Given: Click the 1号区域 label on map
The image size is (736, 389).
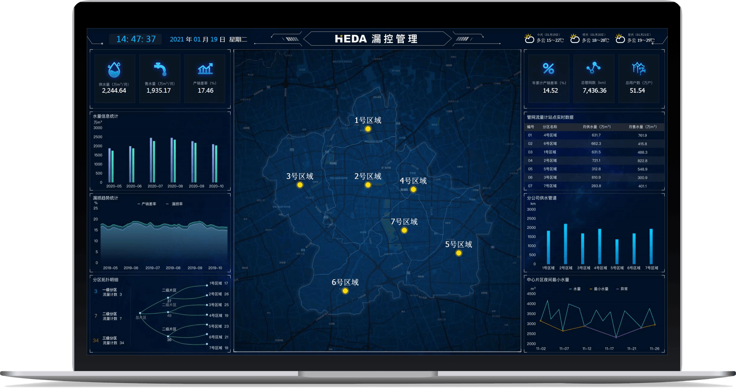Looking at the screenshot, I should (x=368, y=120).
